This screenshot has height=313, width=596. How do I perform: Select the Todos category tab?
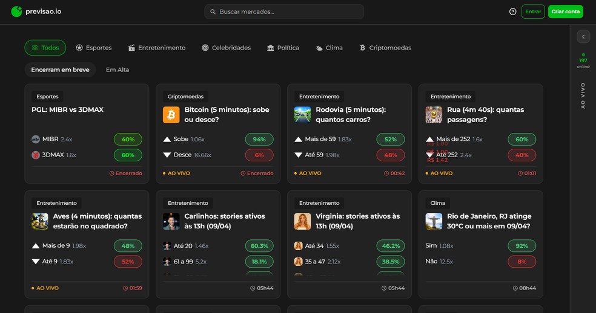[45, 48]
